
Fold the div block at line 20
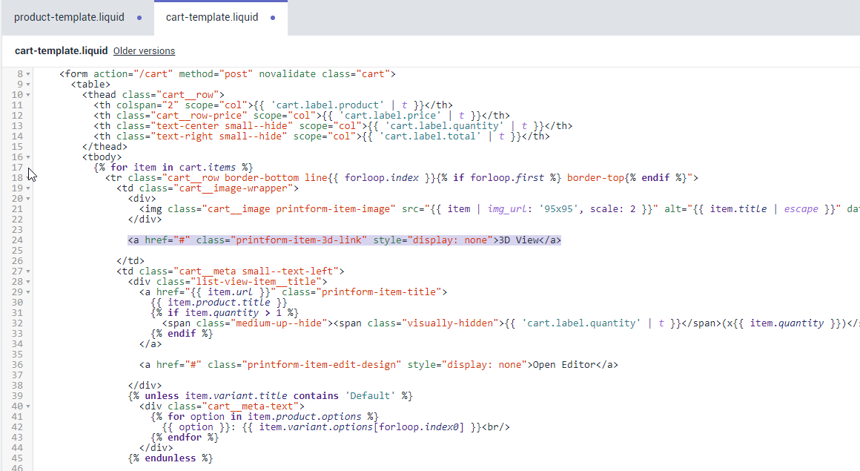pos(28,199)
